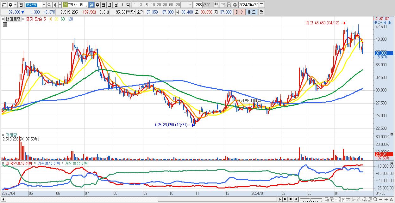The width and height of the screenshot is (395, 203).
Task: Click the 2024/04/30 date field
Action: coord(248,5)
